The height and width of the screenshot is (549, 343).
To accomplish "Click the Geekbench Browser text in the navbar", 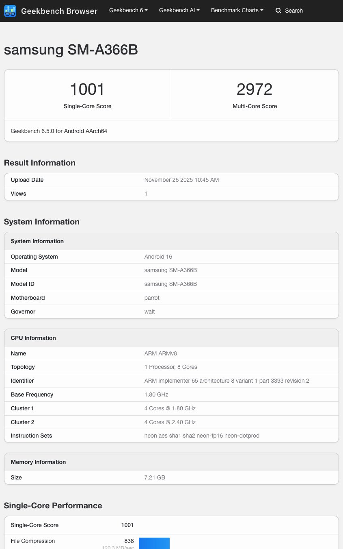I will [x=59, y=11].
